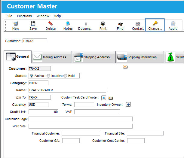Open Notes from the toolbar

click(68, 26)
